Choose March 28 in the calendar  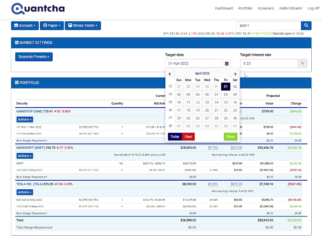click(x=188, y=86)
